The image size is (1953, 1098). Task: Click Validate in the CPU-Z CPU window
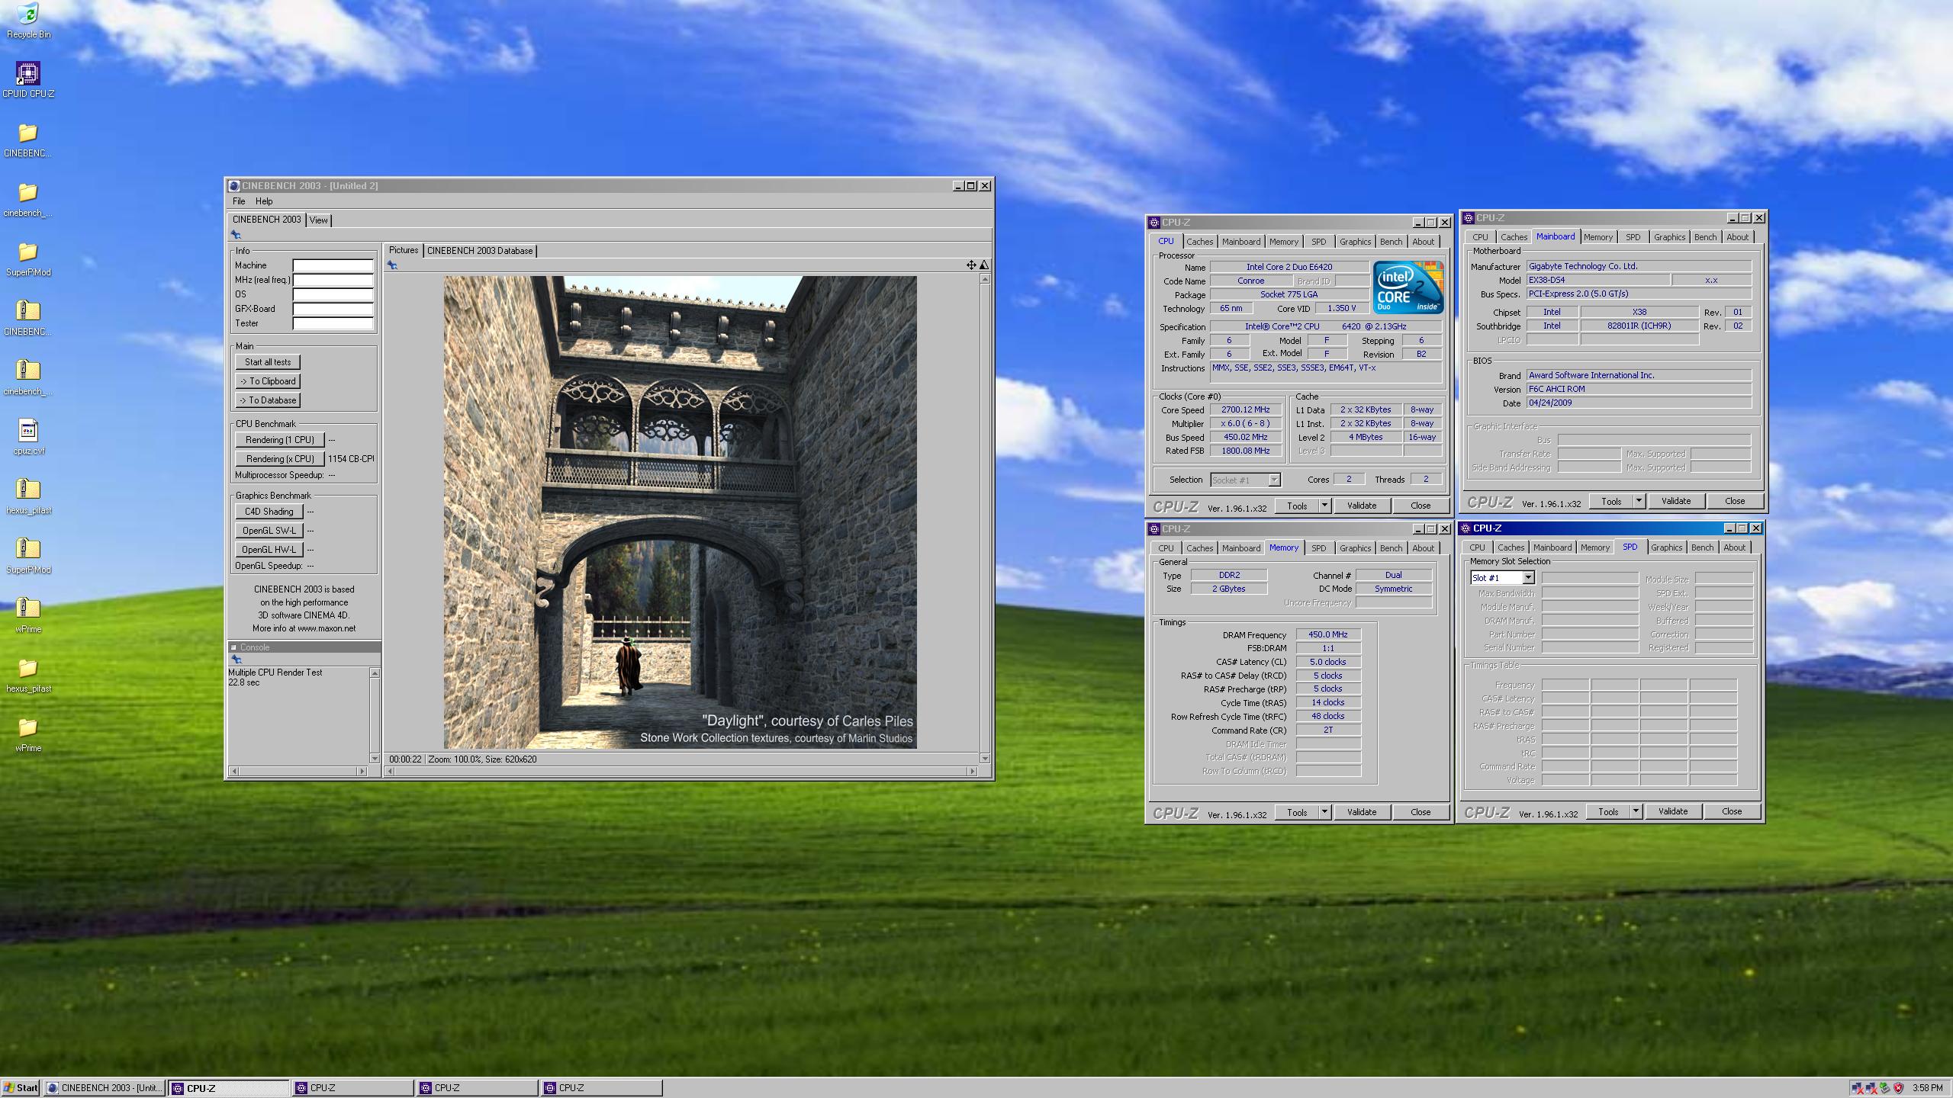[1362, 506]
